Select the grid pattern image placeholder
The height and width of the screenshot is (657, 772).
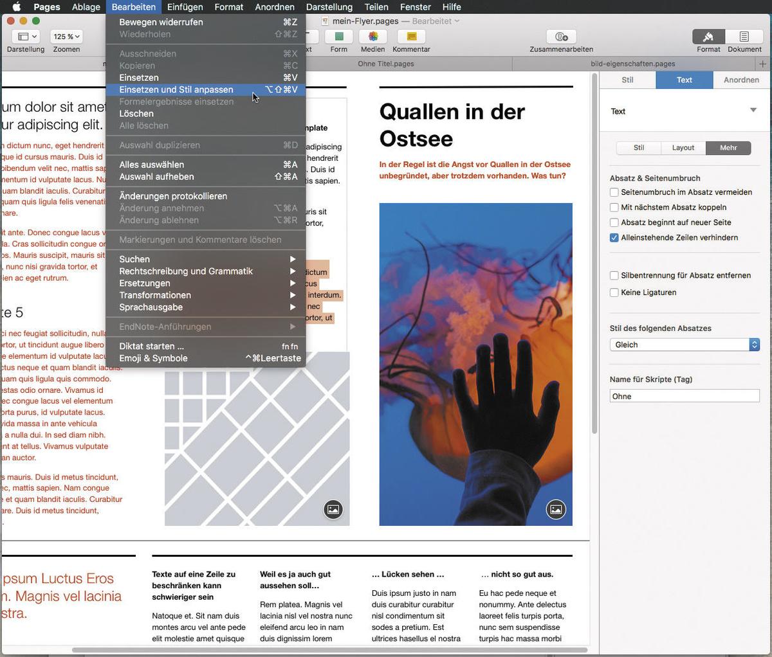(257, 438)
